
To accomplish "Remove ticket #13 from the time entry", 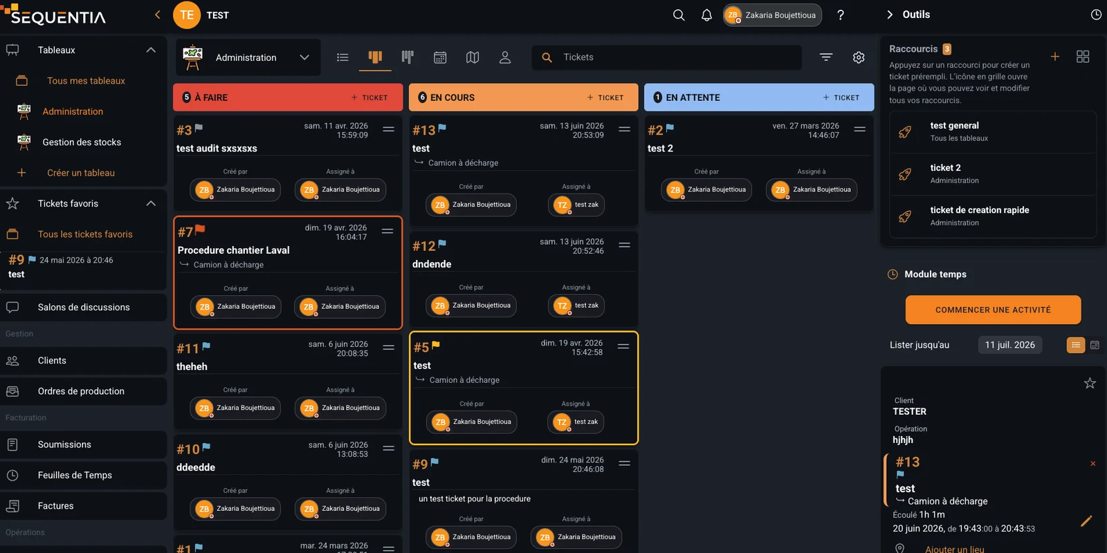I will coord(1093,464).
